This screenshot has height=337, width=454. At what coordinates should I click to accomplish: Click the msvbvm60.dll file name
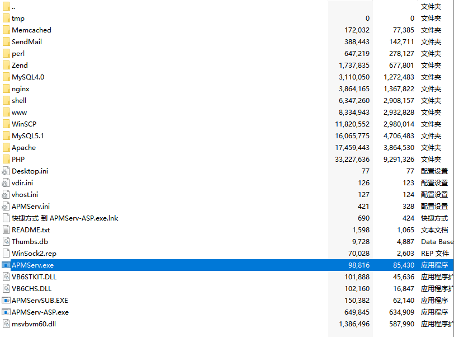coord(34,324)
